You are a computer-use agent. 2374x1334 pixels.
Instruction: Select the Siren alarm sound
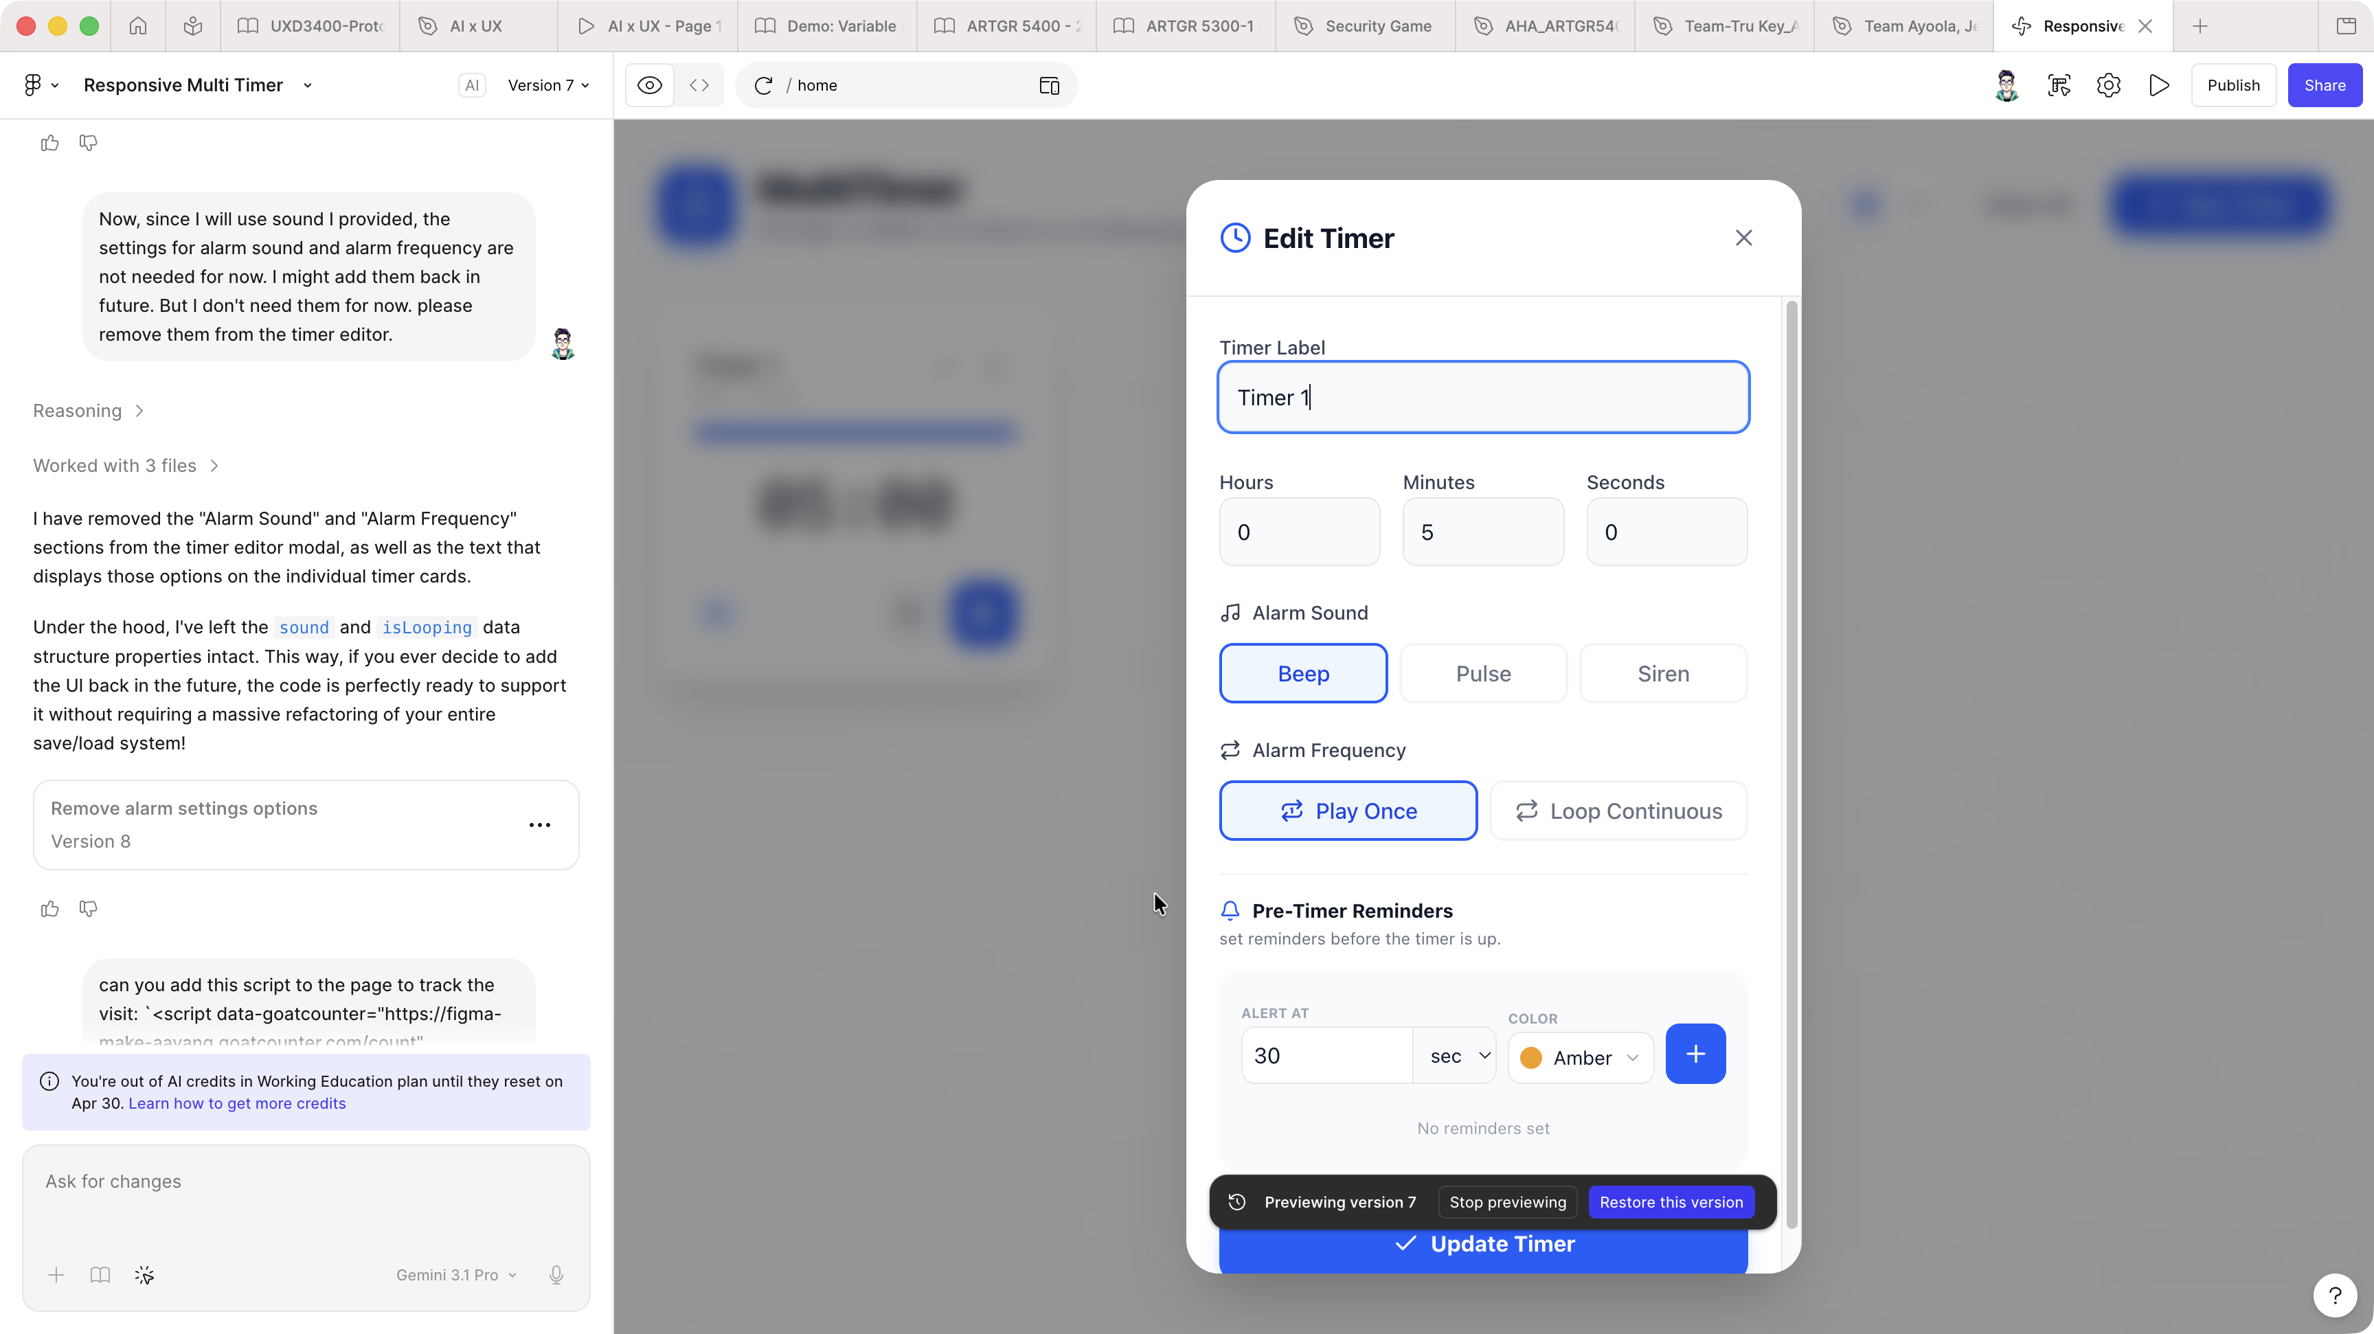1664,673
